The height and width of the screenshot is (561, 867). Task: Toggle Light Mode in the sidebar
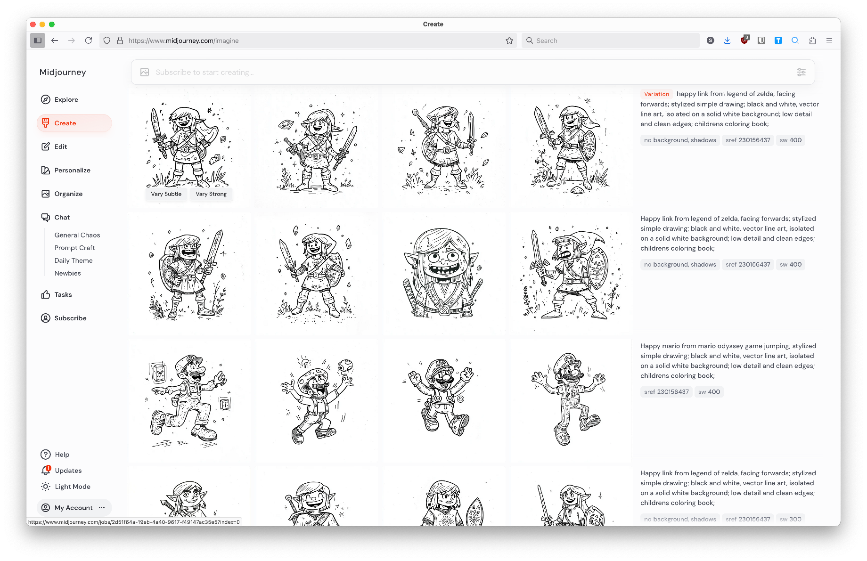[x=65, y=487]
